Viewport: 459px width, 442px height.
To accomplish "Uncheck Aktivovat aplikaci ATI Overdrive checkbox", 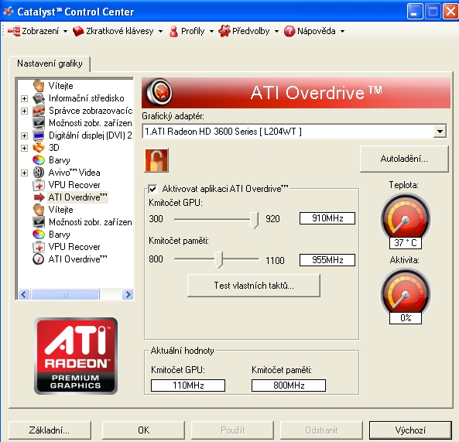I will (152, 189).
